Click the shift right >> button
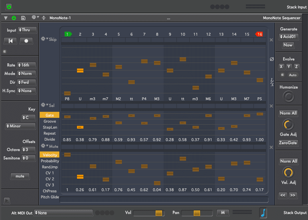Screen dimensions: 308x220 (x=293, y=195)
